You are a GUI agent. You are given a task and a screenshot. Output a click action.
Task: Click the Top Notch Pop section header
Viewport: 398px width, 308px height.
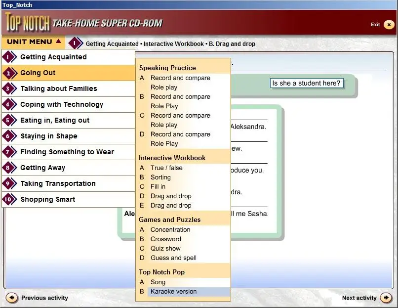[161, 272]
